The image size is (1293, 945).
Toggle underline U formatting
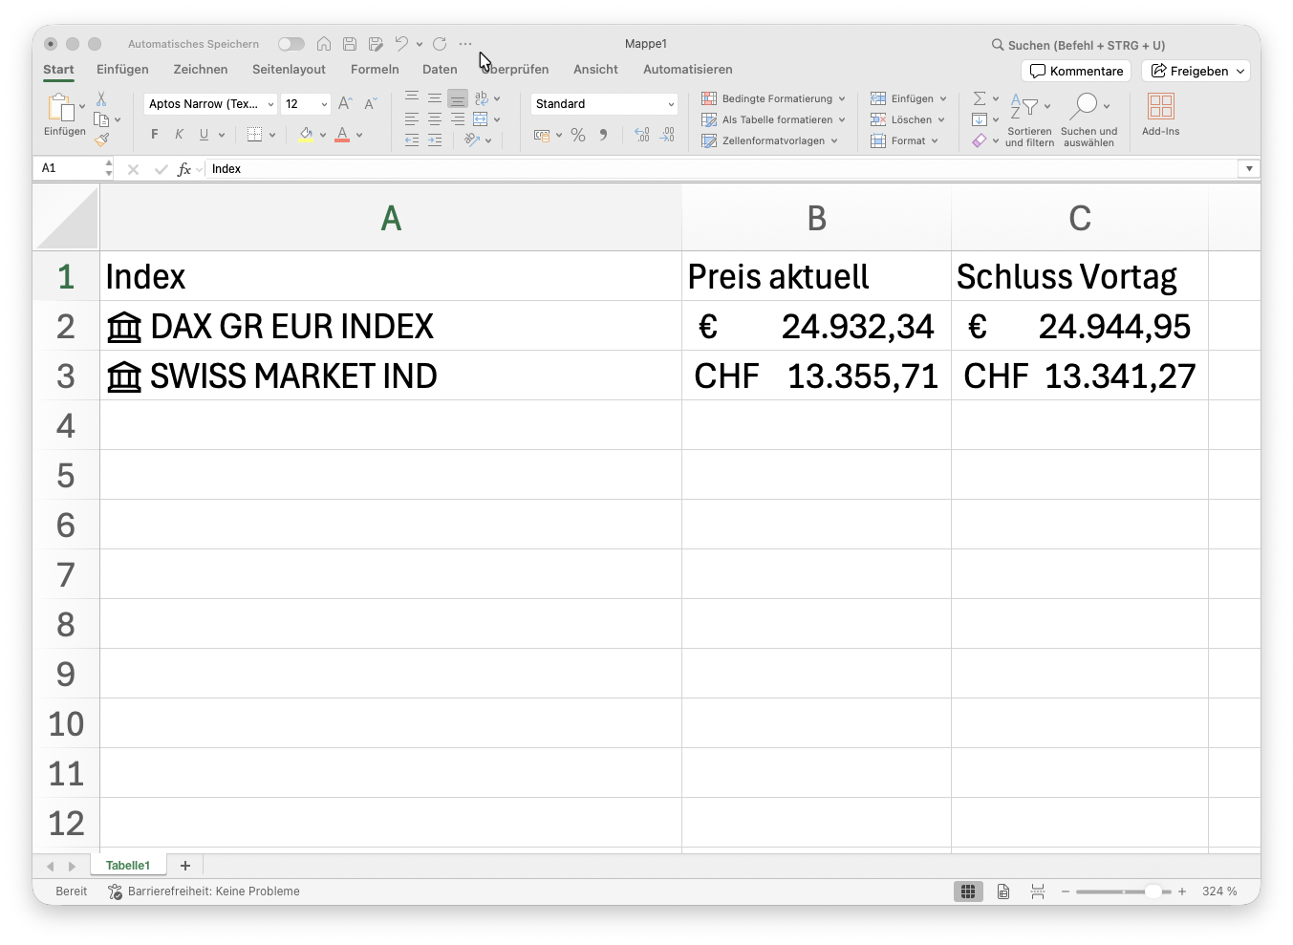tap(204, 135)
